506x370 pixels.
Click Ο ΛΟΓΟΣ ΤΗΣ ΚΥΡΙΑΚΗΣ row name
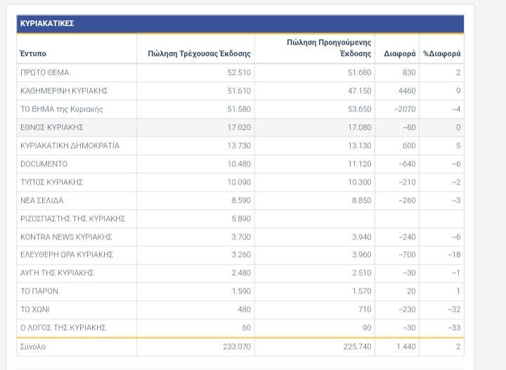click(63, 328)
